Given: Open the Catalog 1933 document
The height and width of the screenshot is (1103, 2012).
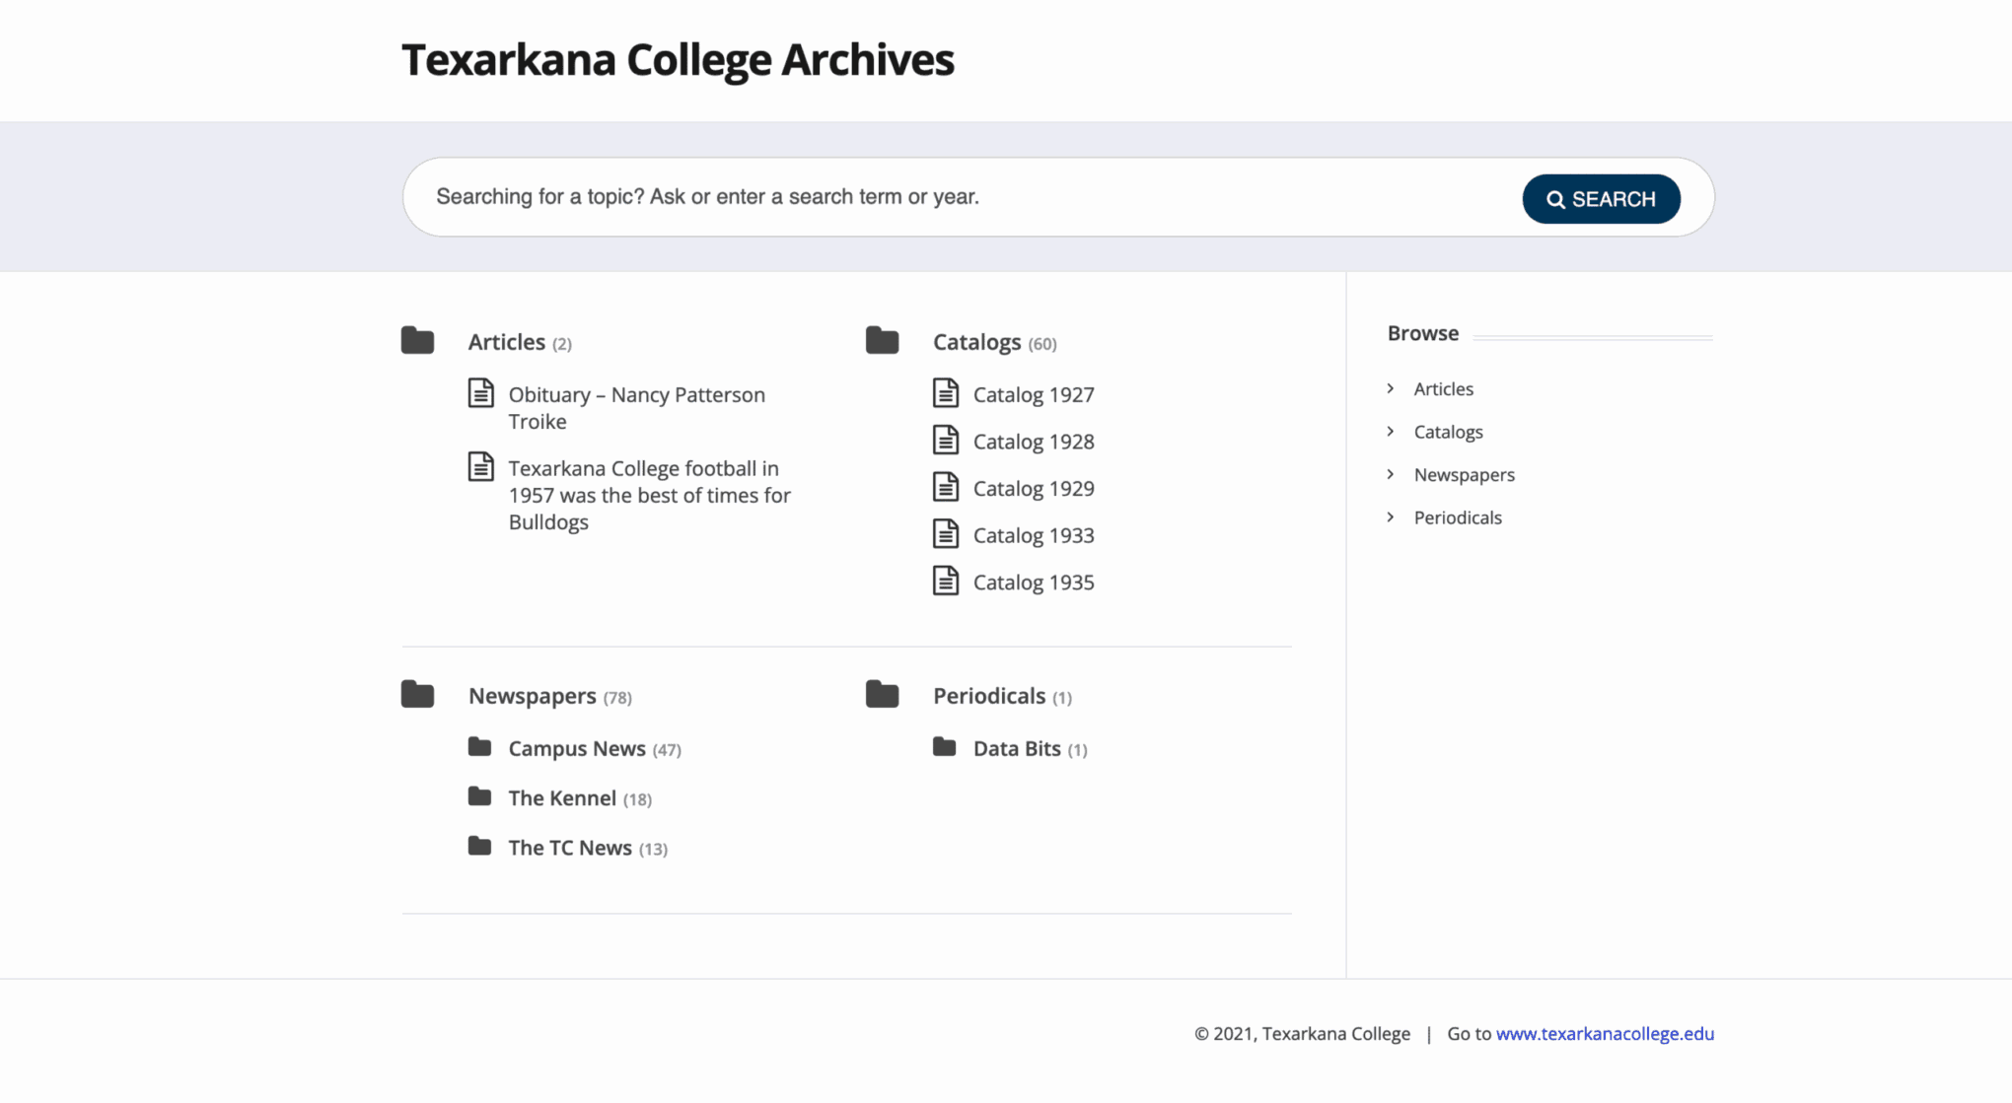Looking at the screenshot, I should (1033, 535).
